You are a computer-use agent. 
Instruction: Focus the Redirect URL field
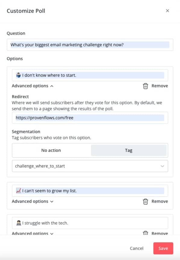(x=90, y=118)
